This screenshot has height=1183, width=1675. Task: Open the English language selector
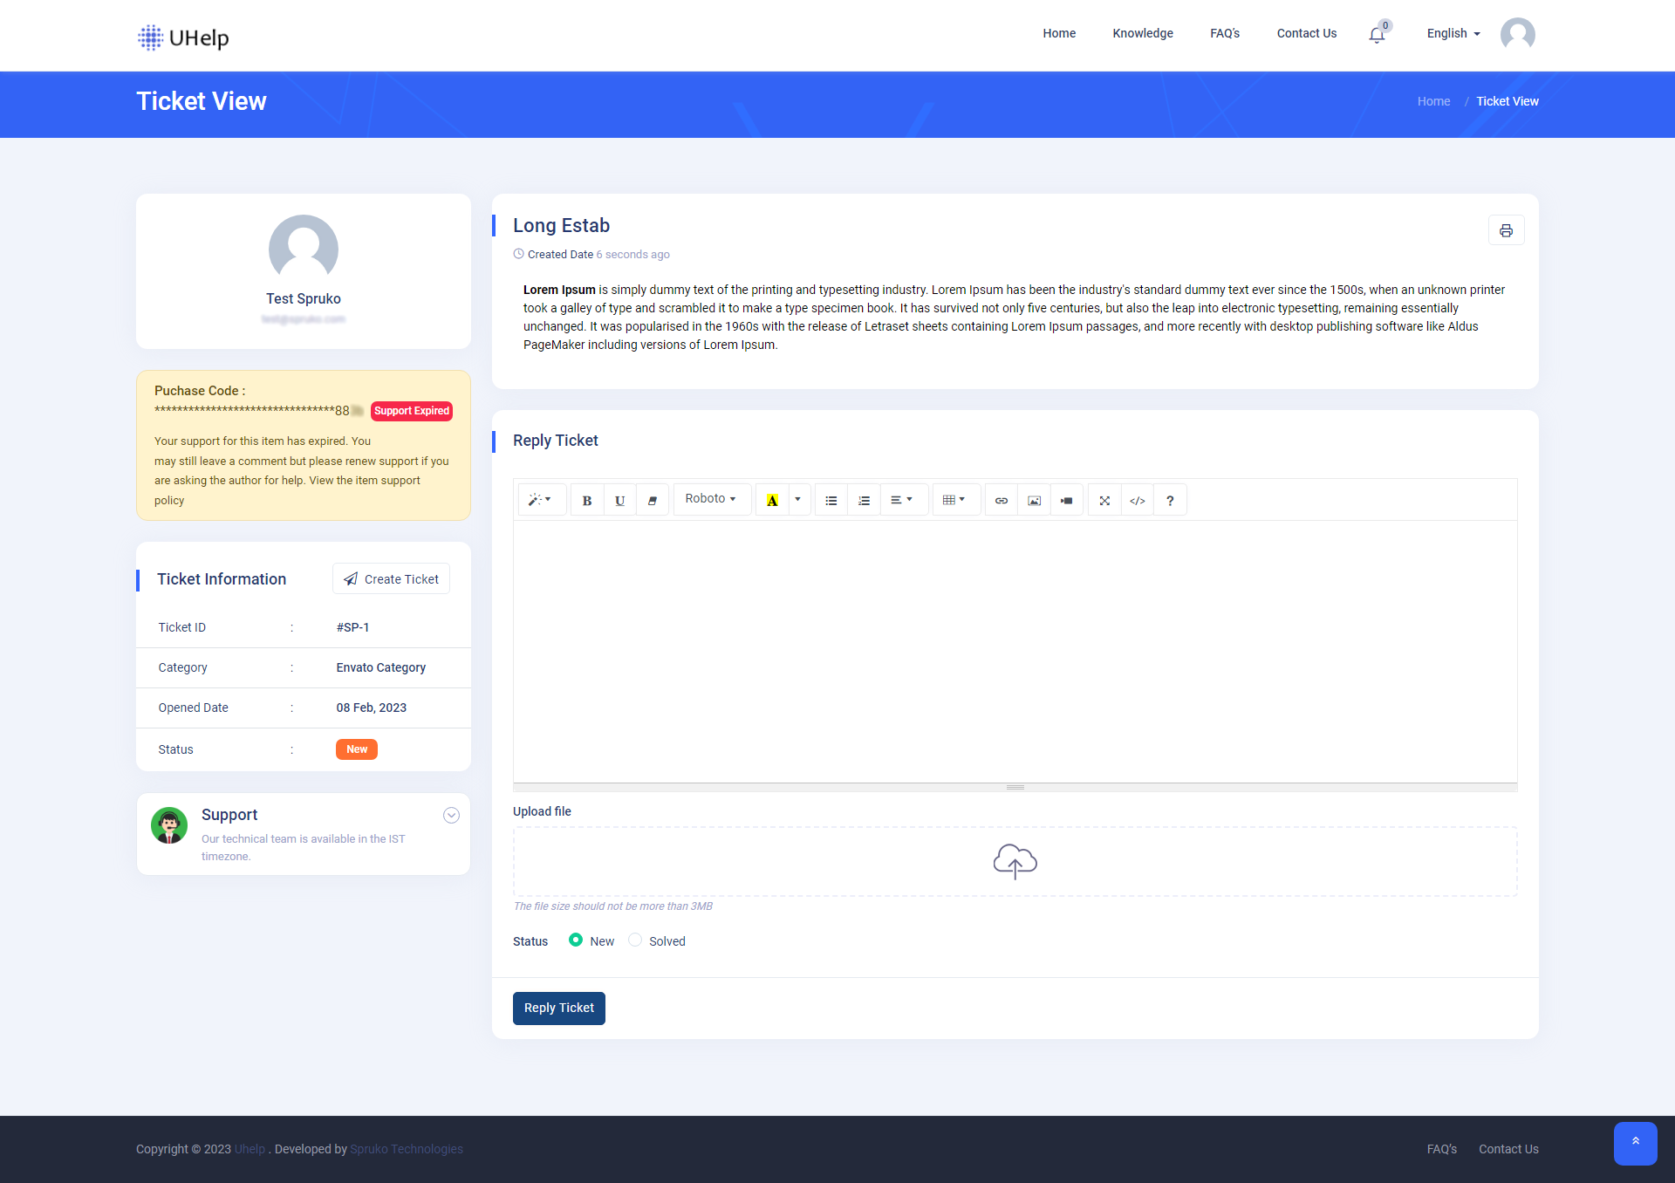coord(1451,33)
